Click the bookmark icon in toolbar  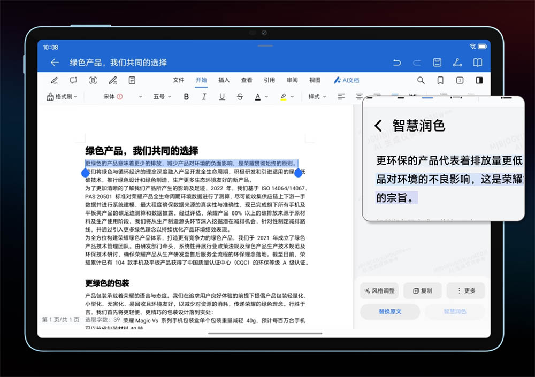tap(440, 80)
